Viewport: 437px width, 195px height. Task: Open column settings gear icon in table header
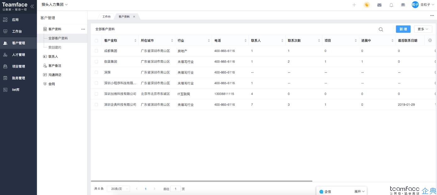pyautogui.click(x=430, y=40)
